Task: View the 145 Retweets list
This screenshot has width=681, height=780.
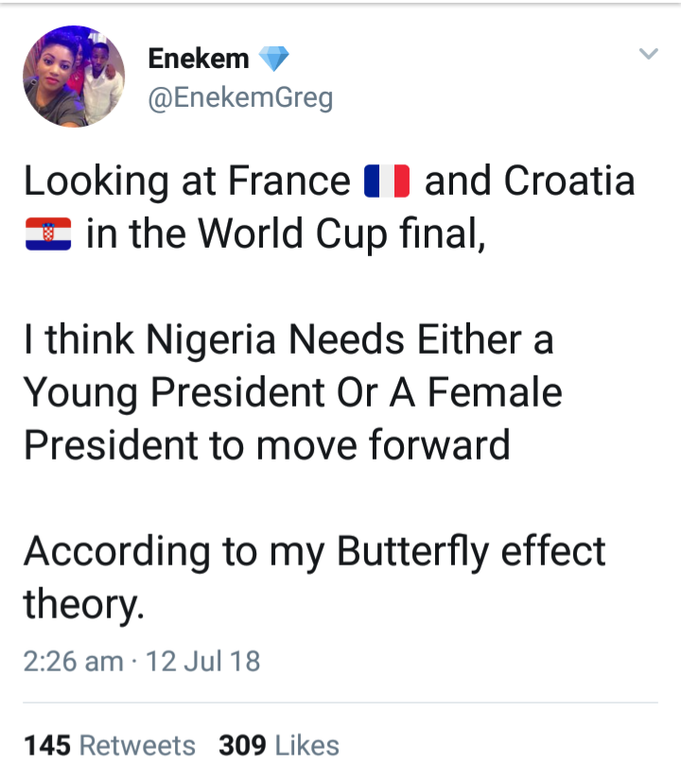Action: [110, 745]
